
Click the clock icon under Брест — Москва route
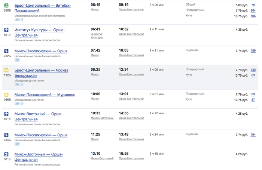pyautogui.click(x=22, y=84)
